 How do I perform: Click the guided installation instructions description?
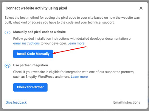(x=72, y=41)
